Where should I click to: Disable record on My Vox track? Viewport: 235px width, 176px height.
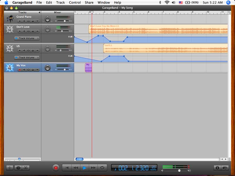20,70
